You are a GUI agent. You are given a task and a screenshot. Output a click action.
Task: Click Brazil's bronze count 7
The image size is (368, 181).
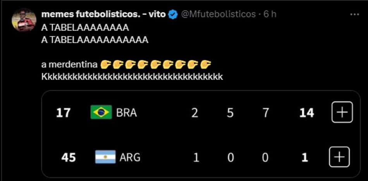coord(266,113)
